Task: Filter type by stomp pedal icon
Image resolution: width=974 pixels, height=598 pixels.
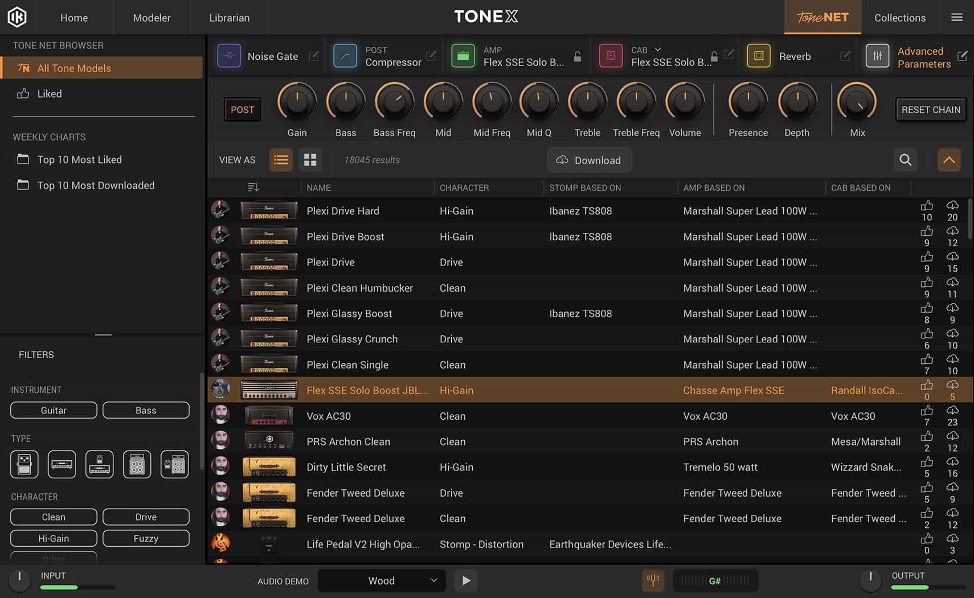Action: coord(24,464)
